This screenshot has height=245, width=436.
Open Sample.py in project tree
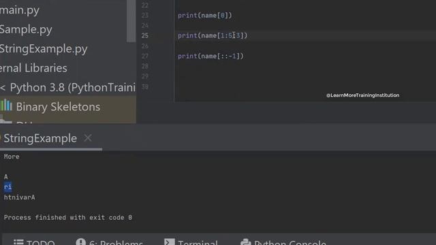(x=26, y=29)
